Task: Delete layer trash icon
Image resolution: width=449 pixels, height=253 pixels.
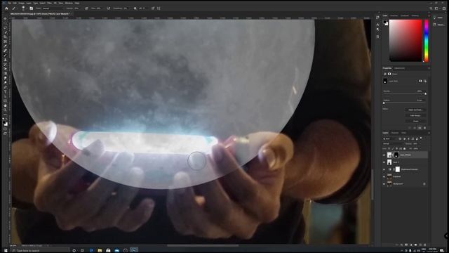Action: click(x=425, y=245)
